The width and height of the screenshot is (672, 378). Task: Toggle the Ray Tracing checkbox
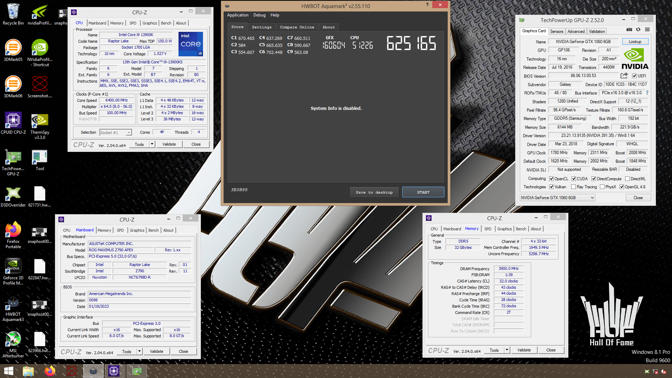tap(573, 187)
